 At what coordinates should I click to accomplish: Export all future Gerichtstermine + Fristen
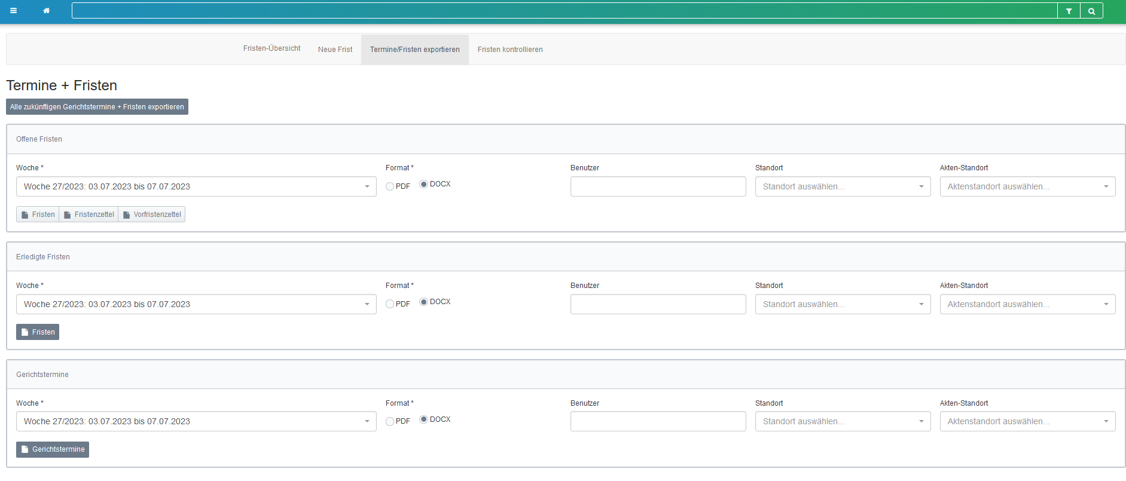coord(97,107)
